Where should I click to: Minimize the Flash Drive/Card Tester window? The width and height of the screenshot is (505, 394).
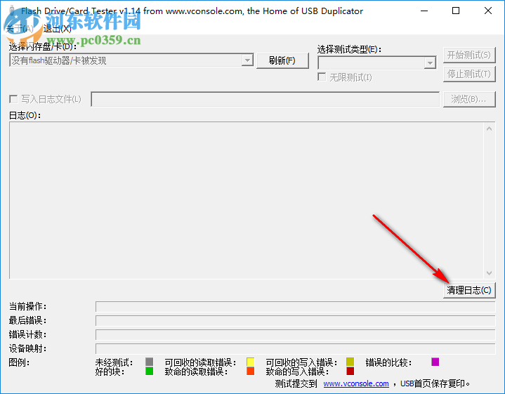pyautogui.click(x=424, y=11)
